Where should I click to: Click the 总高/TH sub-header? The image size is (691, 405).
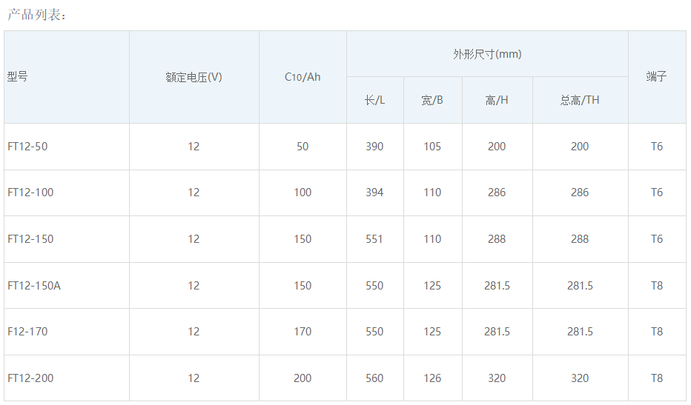(580, 100)
